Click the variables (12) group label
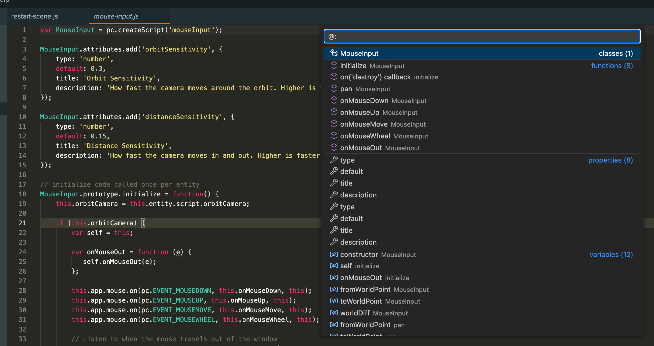Image resolution: width=654 pixels, height=346 pixels. pos(611,255)
